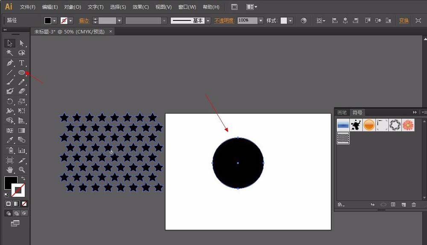The width and height of the screenshot is (427, 245).
Task: Choose the Direct Selection tool
Action: pos(21,43)
